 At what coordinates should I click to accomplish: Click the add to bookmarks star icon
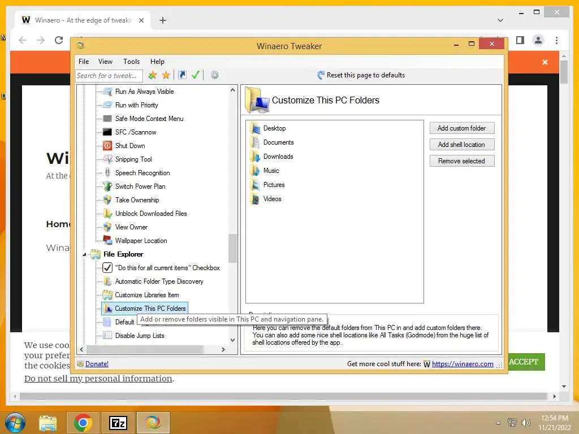coord(153,75)
